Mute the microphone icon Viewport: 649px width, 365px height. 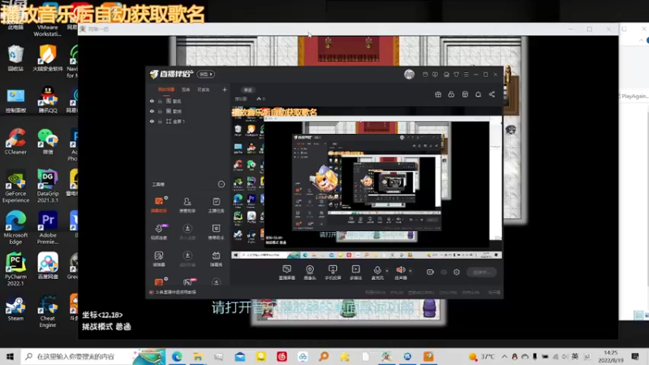377,270
